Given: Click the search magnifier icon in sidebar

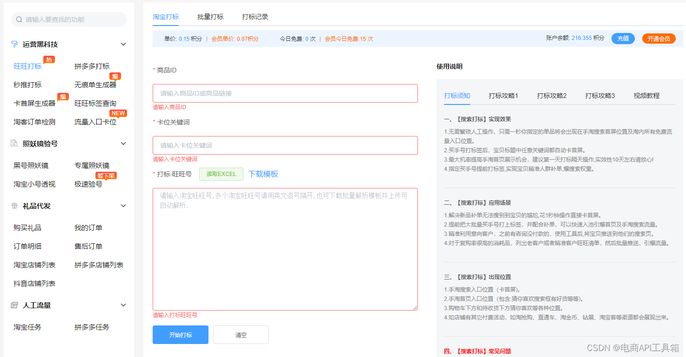Looking at the screenshot, I should click(19, 19).
